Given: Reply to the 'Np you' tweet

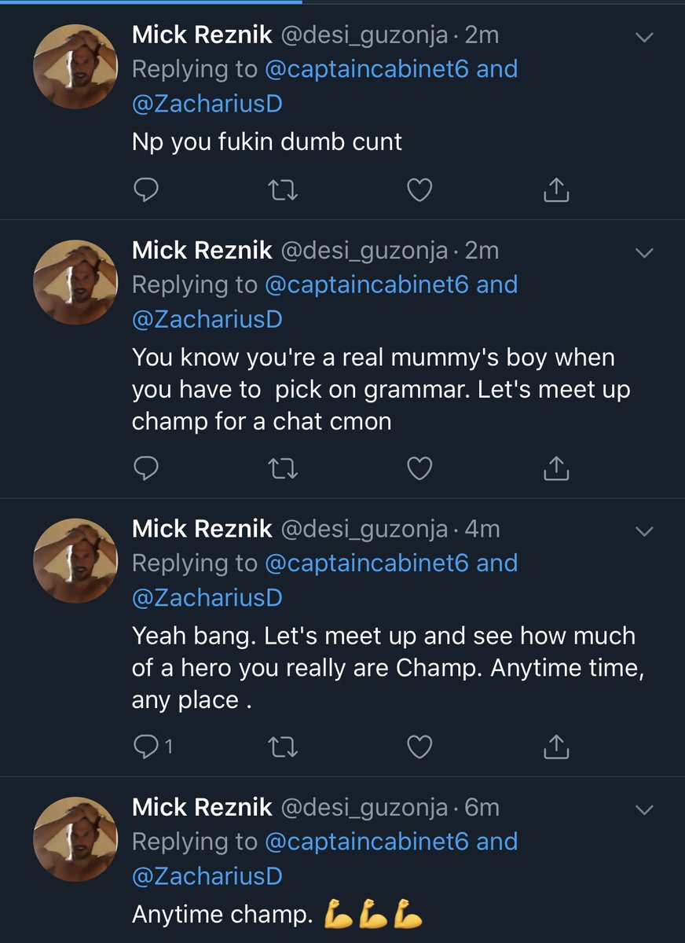Looking at the screenshot, I should click(146, 189).
